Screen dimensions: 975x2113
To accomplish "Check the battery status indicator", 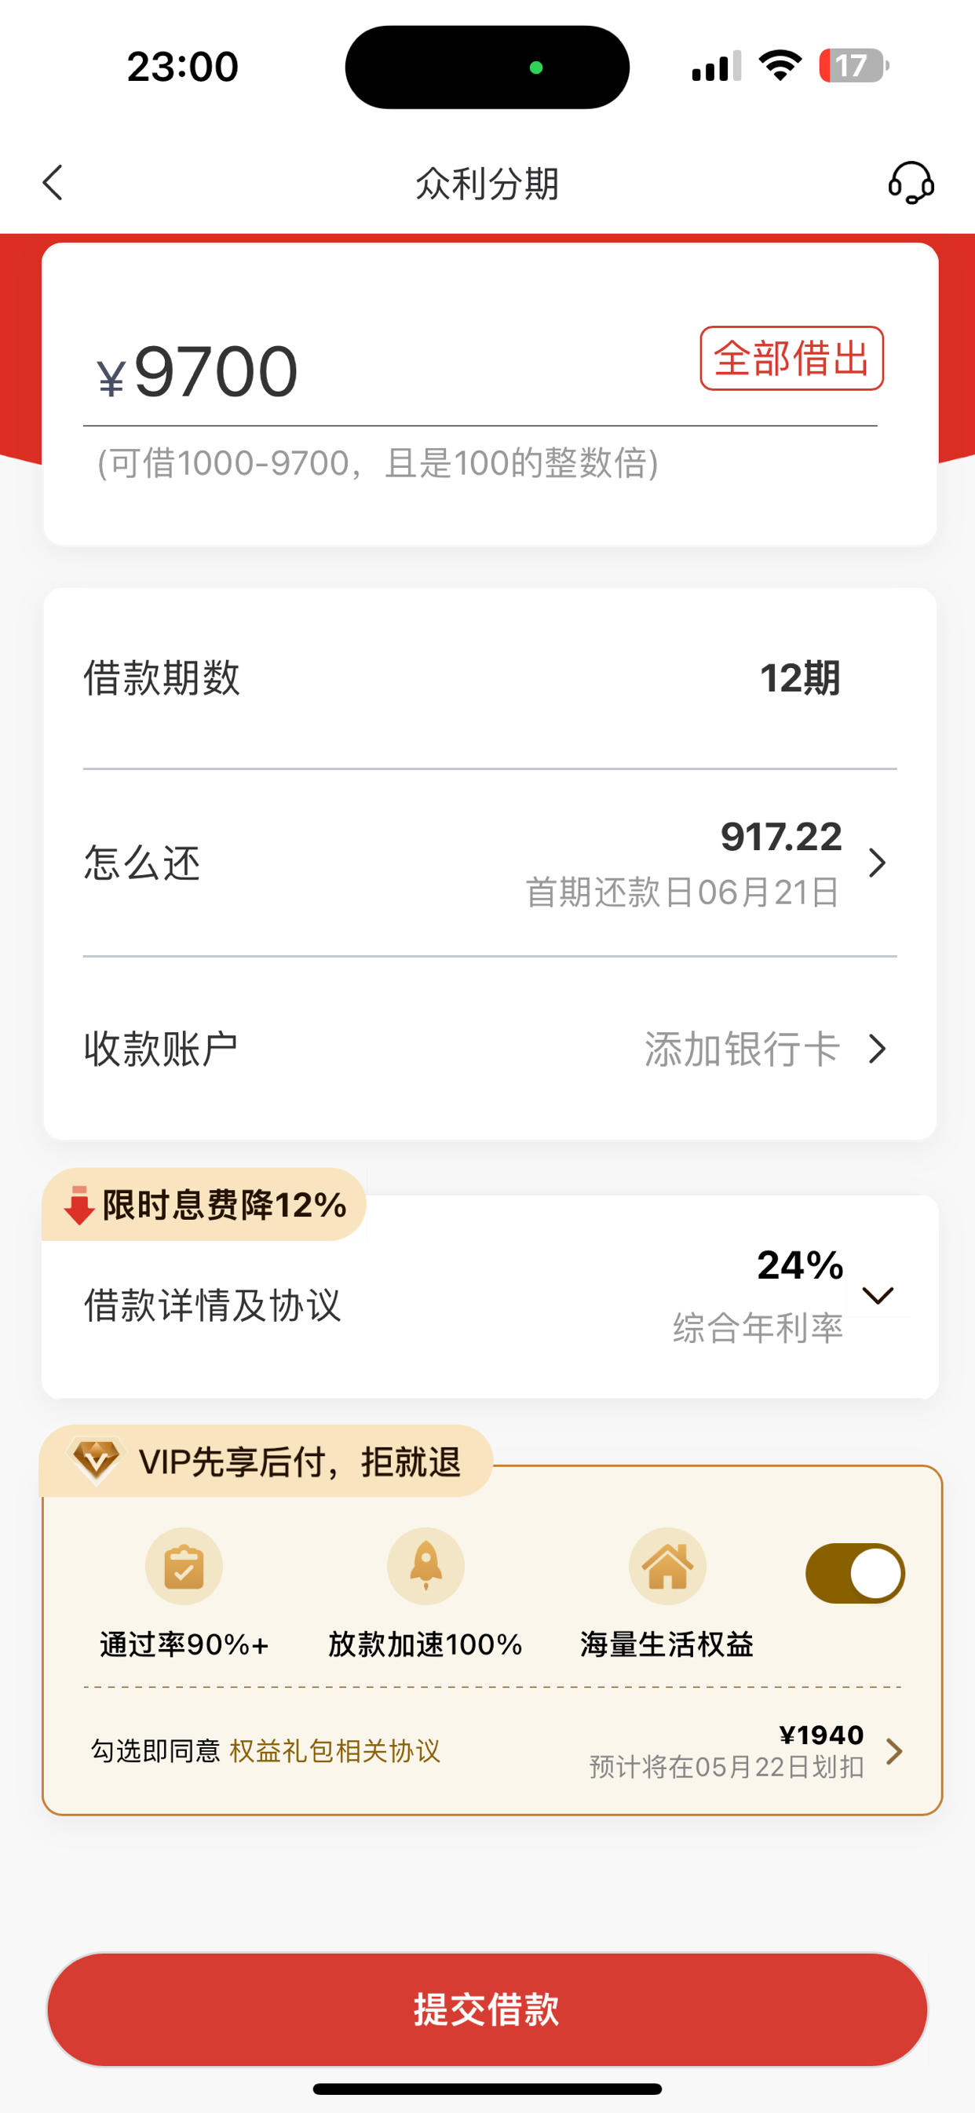I will [853, 66].
